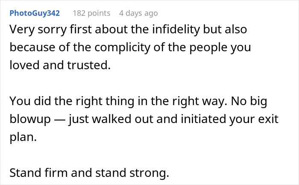Click the em dash after 'blowup'
299x185 pixels.
[x=60, y=118]
